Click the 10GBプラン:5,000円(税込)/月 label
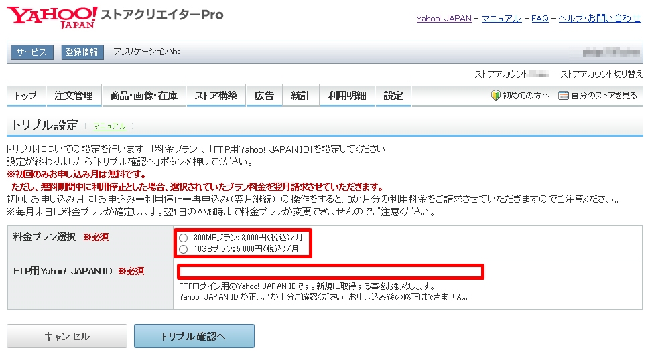The height and width of the screenshot is (364, 650). (246, 249)
